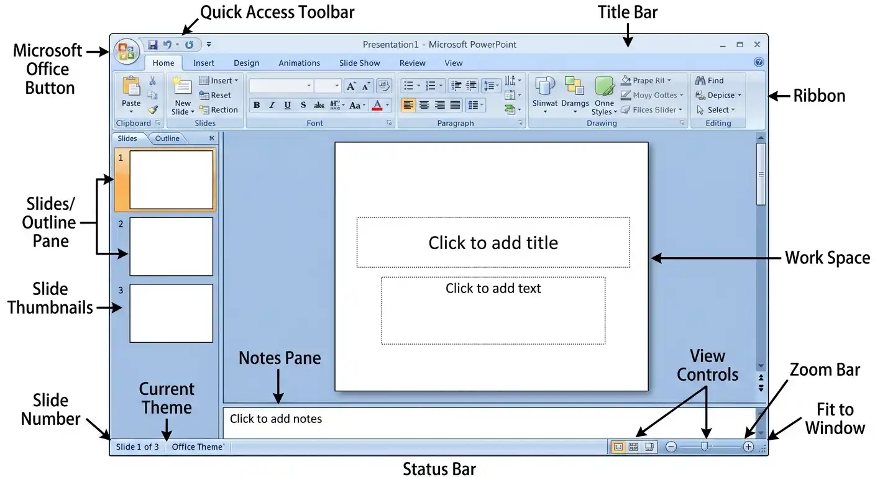Open the font size dropdown
875x477 pixels.
[x=337, y=86]
